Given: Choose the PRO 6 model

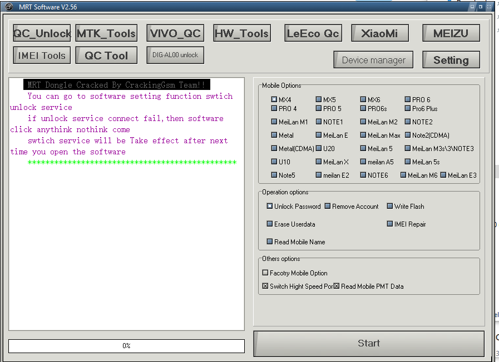Looking at the screenshot, I should tap(418, 100).
